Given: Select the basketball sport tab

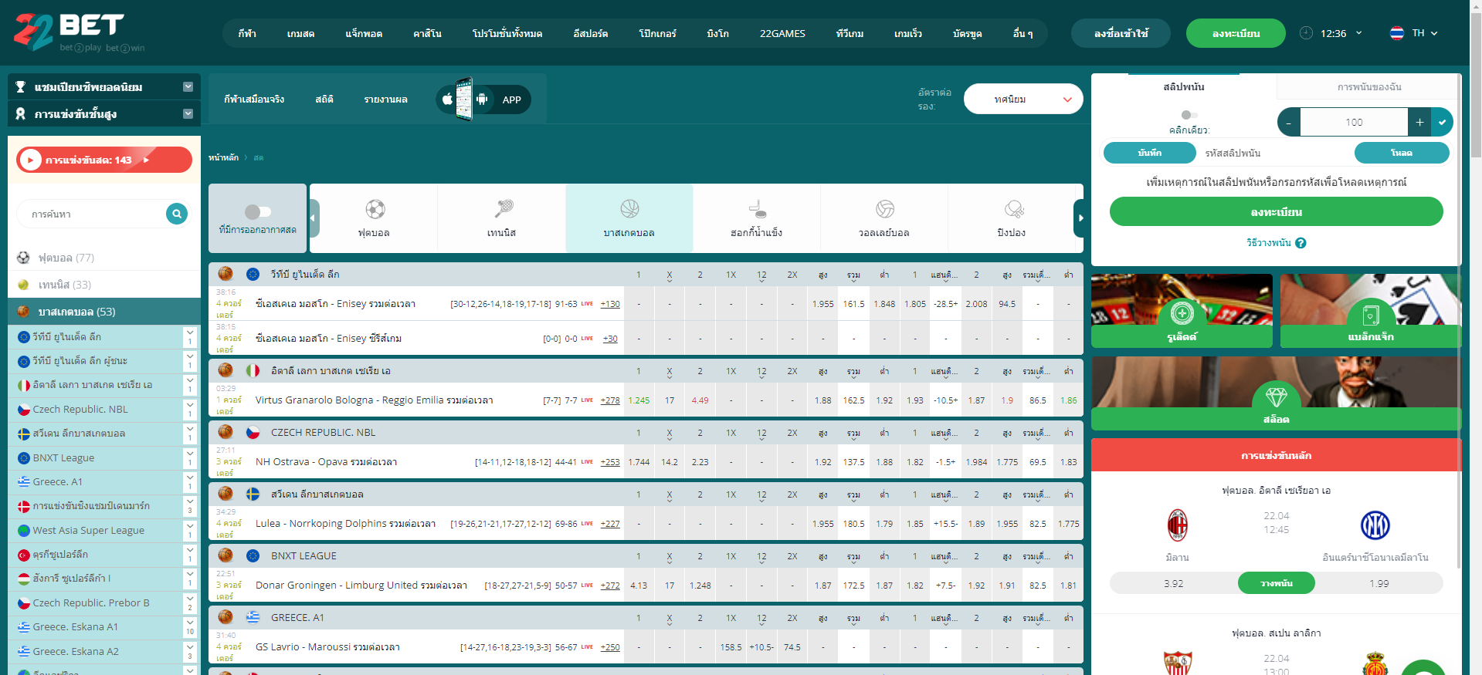Looking at the screenshot, I should pos(629,218).
